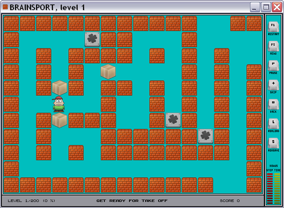Screen dimensions: 284x208
Task: Click the L load key icon
Action: click(x=273, y=124)
